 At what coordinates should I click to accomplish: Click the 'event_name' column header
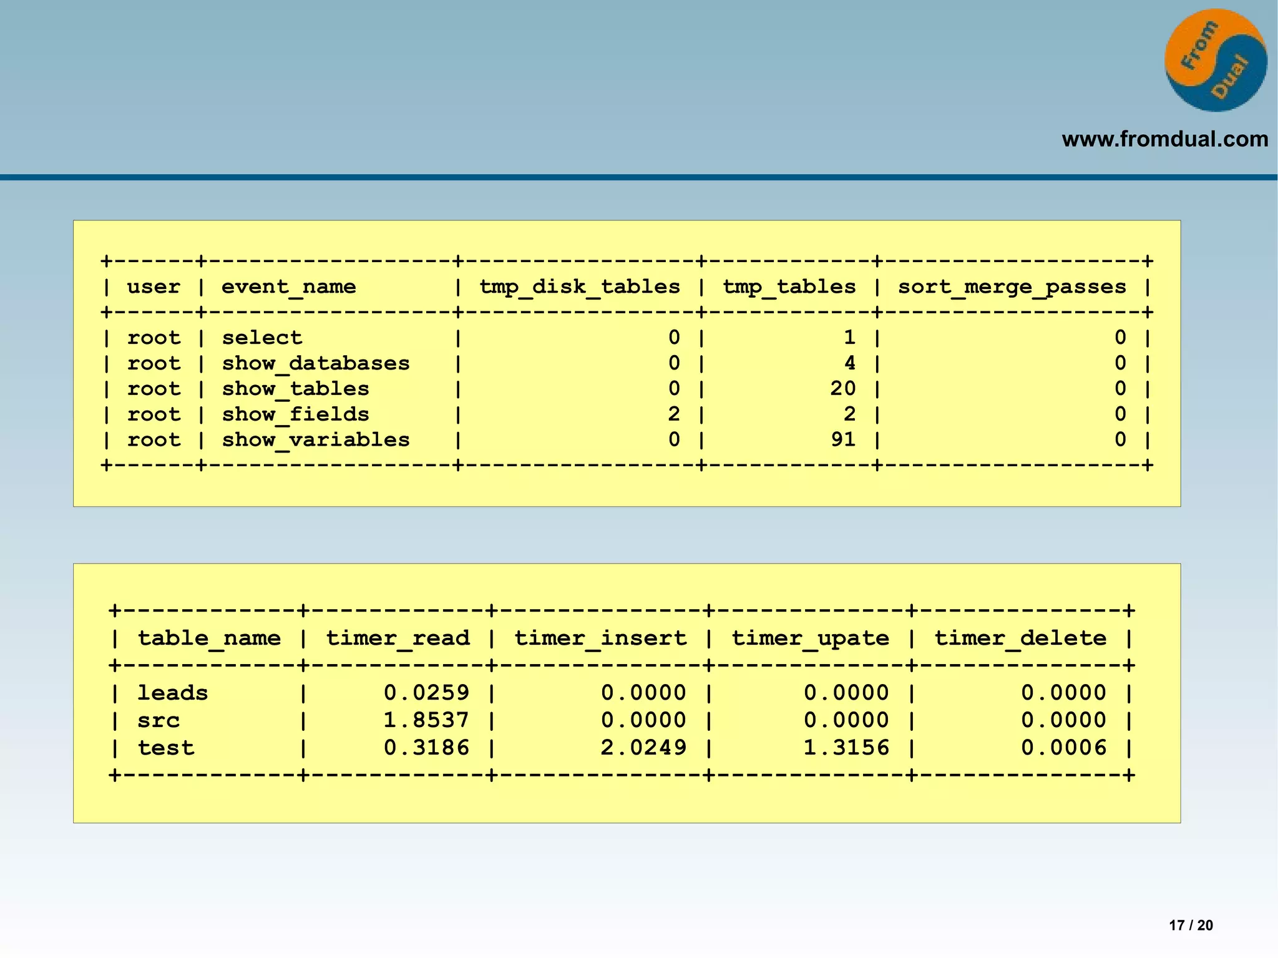pos(288,287)
